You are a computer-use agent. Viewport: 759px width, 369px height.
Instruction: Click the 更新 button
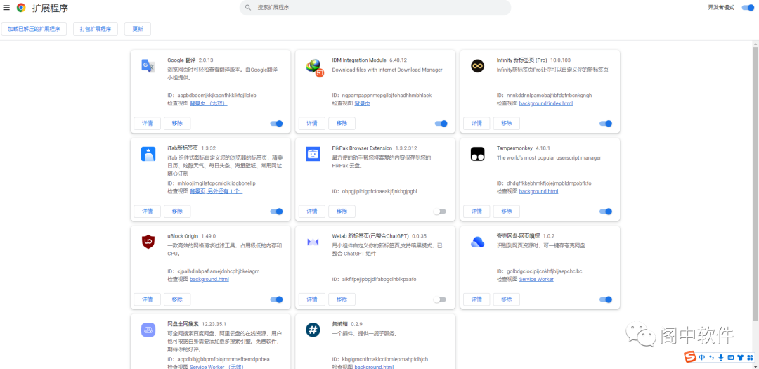(x=138, y=29)
